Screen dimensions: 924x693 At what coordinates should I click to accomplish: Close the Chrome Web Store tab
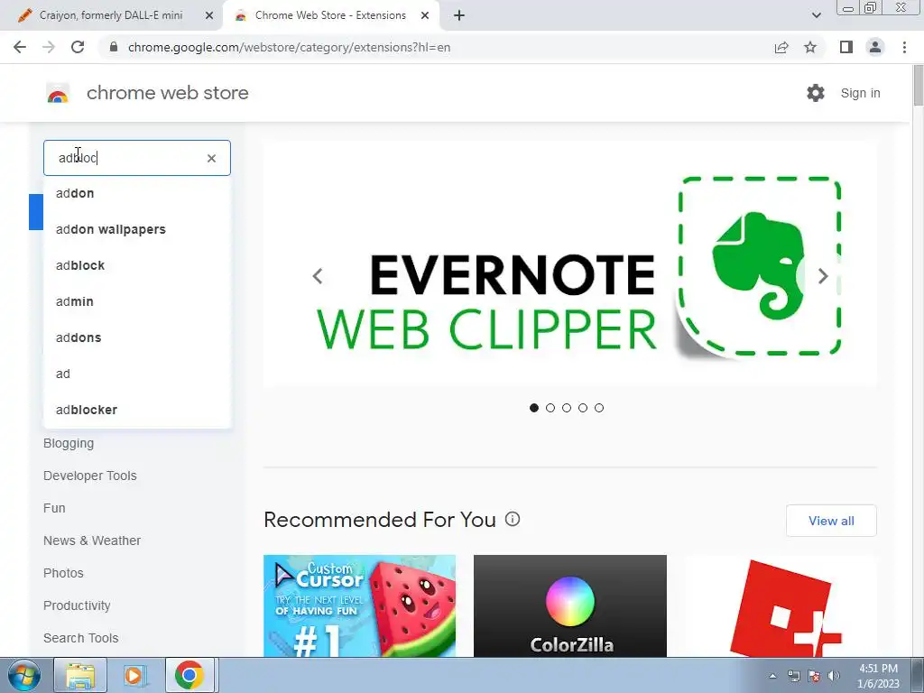pos(425,16)
